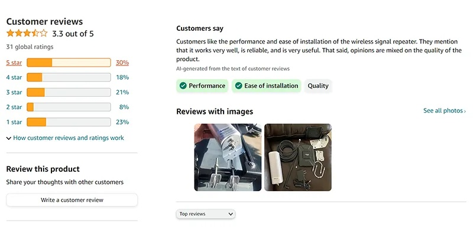Toggle the Ease of installation chip

267,86
